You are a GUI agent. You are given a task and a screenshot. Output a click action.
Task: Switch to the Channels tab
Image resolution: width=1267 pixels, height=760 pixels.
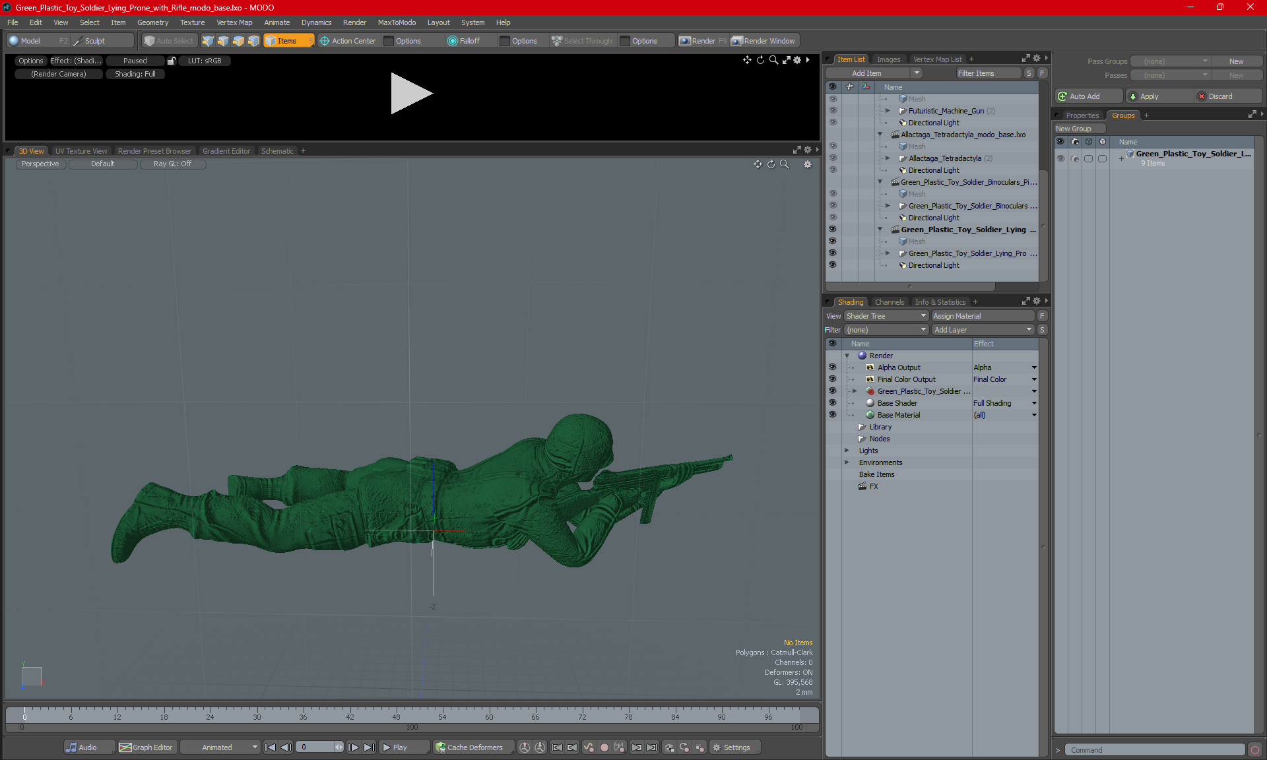coord(890,302)
